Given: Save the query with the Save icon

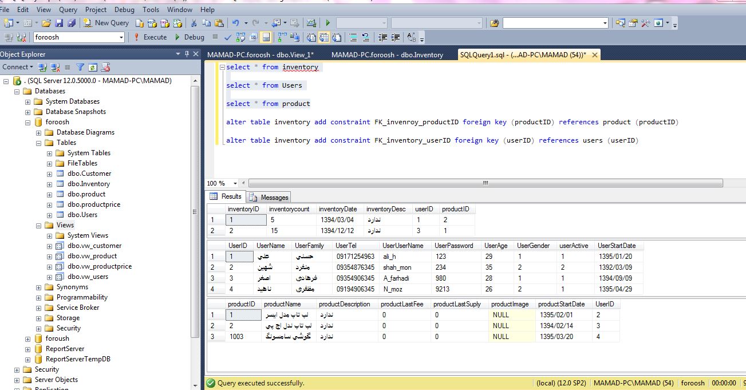Looking at the screenshot, I should tap(59, 23).
